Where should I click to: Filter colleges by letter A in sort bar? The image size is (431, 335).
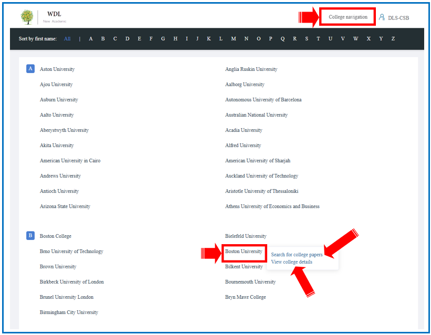(91, 39)
